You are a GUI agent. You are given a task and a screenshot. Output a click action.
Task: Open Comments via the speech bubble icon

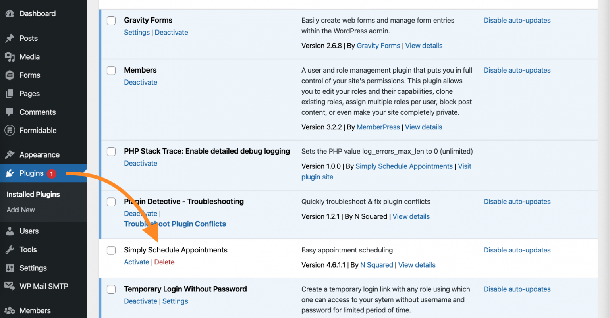(x=10, y=112)
